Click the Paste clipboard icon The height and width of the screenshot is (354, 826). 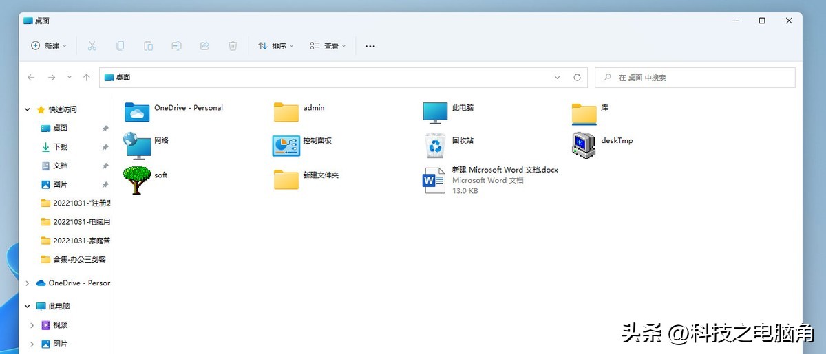tap(148, 46)
